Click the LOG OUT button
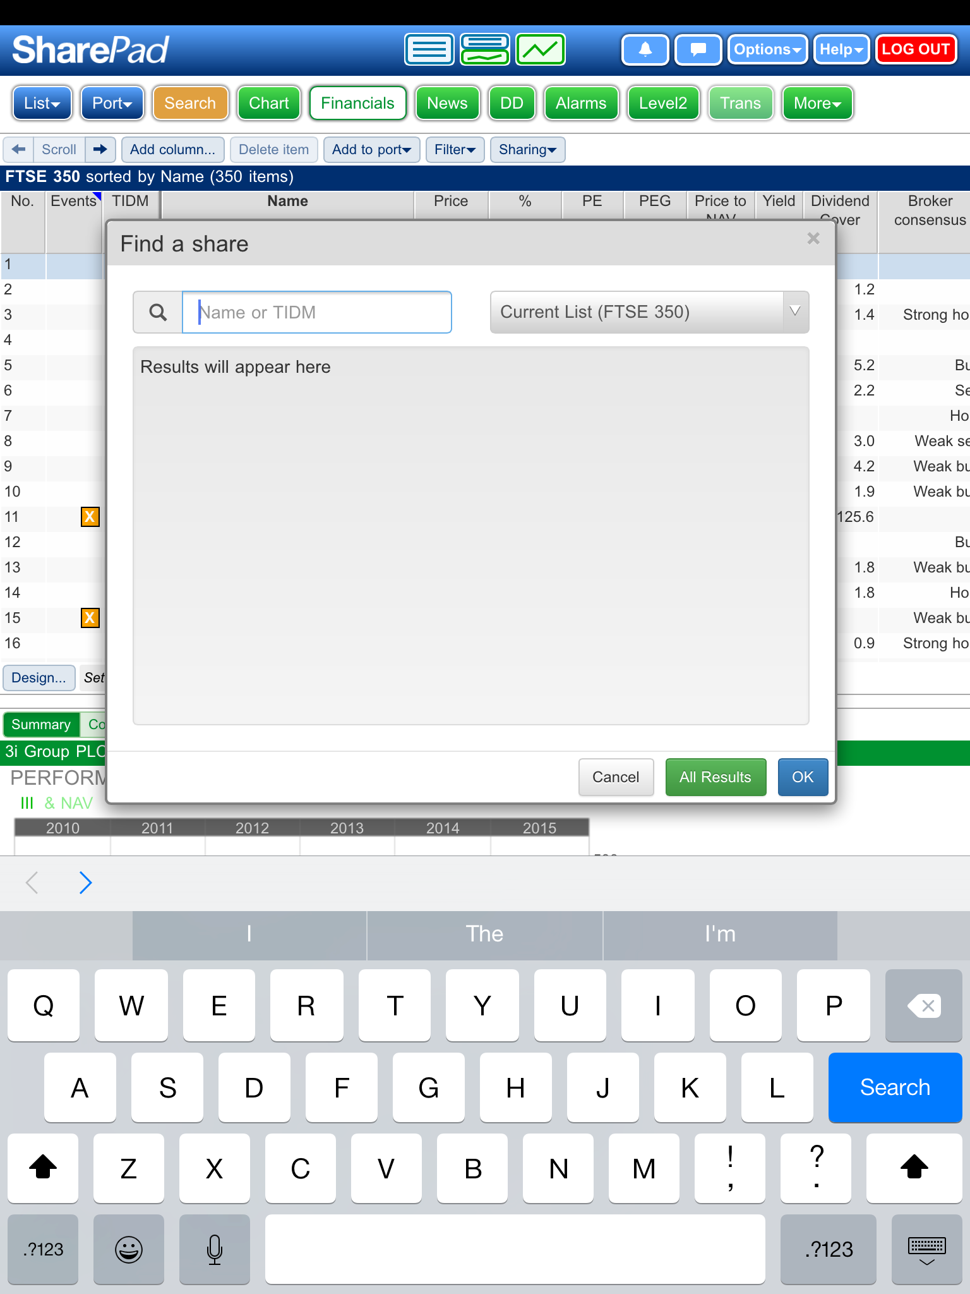Viewport: 970px width, 1294px height. [x=916, y=49]
